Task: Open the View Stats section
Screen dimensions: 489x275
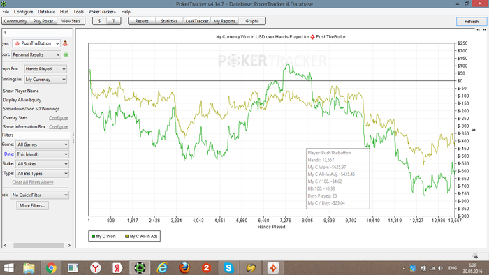Action: click(x=71, y=21)
